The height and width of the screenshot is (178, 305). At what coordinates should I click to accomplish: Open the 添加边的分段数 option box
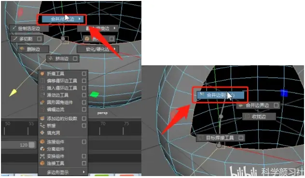[x=84, y=119]
